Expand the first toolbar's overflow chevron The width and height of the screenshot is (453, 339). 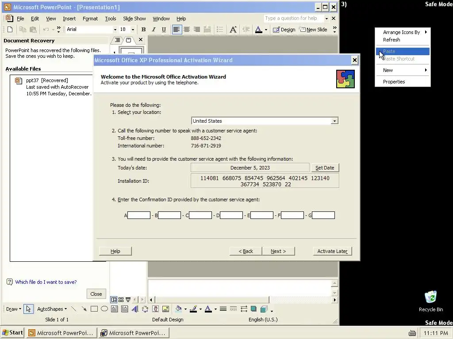[59, 30]
